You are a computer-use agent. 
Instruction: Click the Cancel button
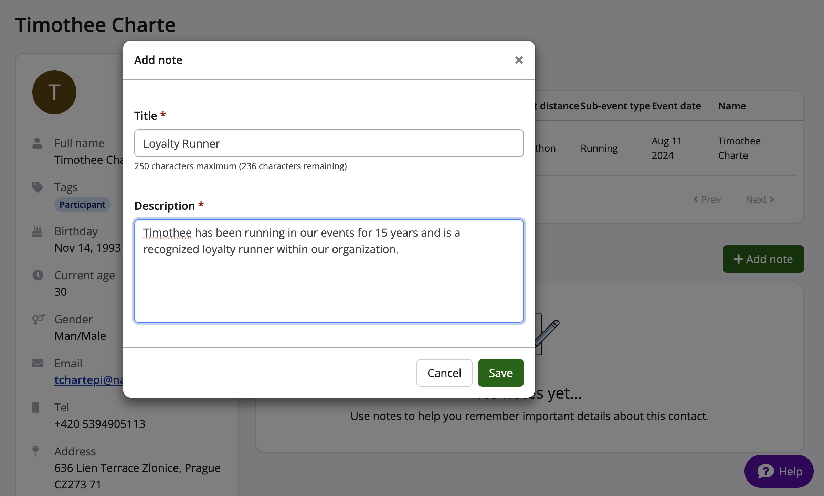click(444, 373)
